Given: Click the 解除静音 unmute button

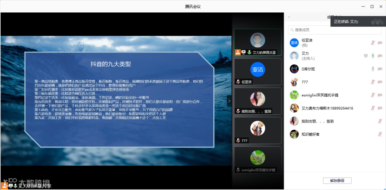Looking at the screenshot, I should (337, 181).
